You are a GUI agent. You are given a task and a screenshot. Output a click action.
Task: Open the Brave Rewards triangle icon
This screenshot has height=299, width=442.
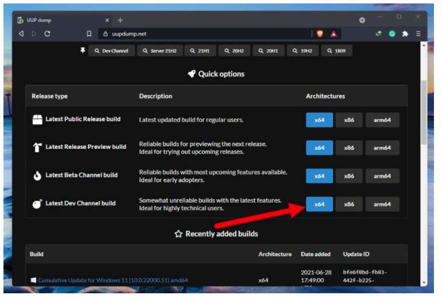coord(333,34)
